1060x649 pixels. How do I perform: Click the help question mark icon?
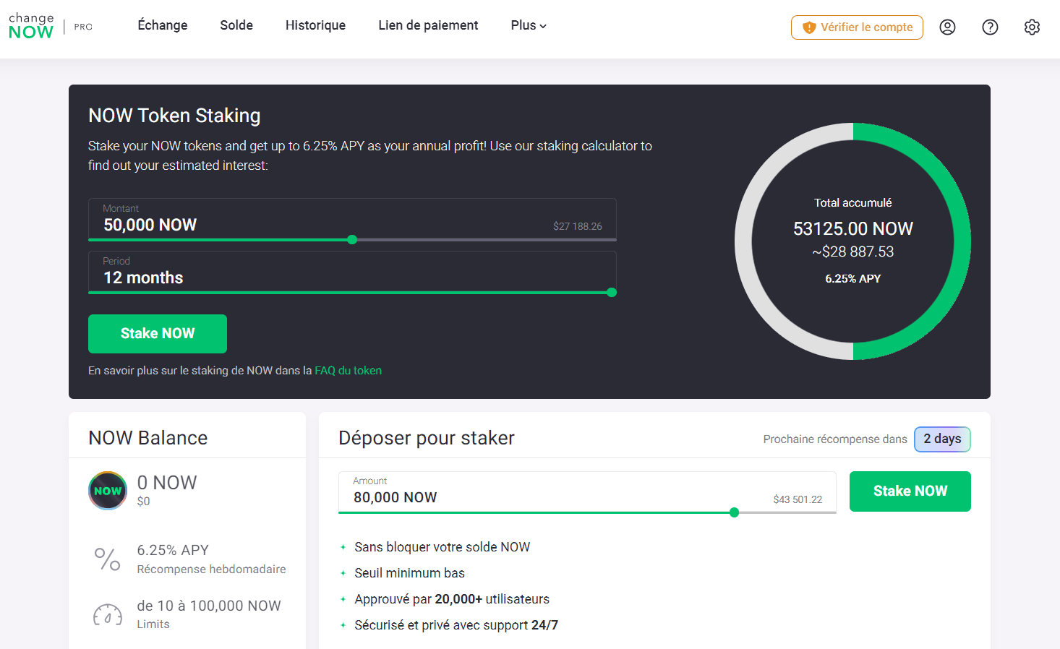(989, 27)
